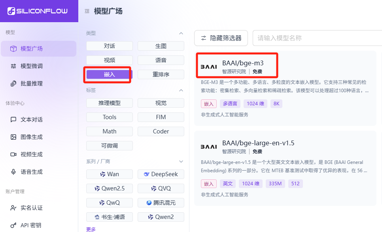Viewport: 382px width, 232px height.
Task: Click the filter sliders icon in 隐藏筛选器
Action: tap(203, 38)
